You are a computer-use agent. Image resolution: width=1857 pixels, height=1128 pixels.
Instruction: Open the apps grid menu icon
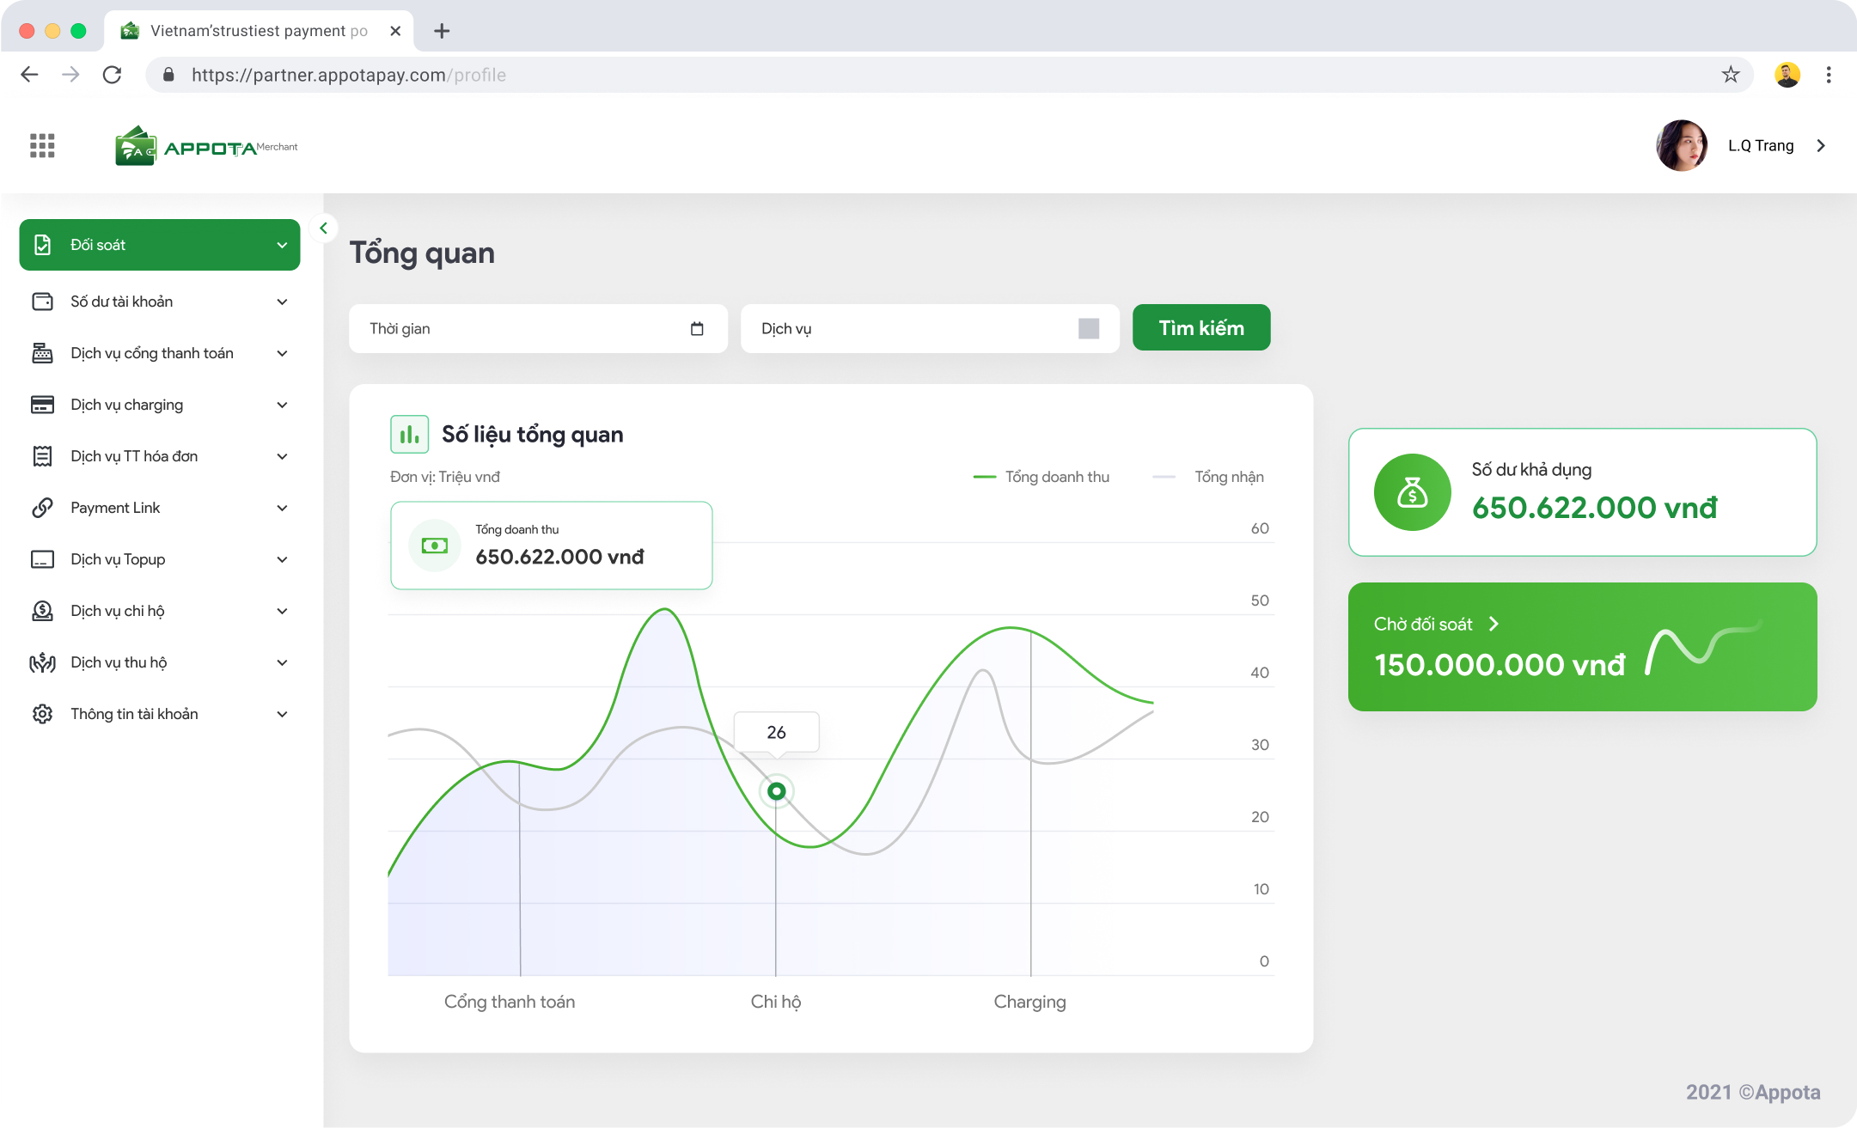coord(42,145)
